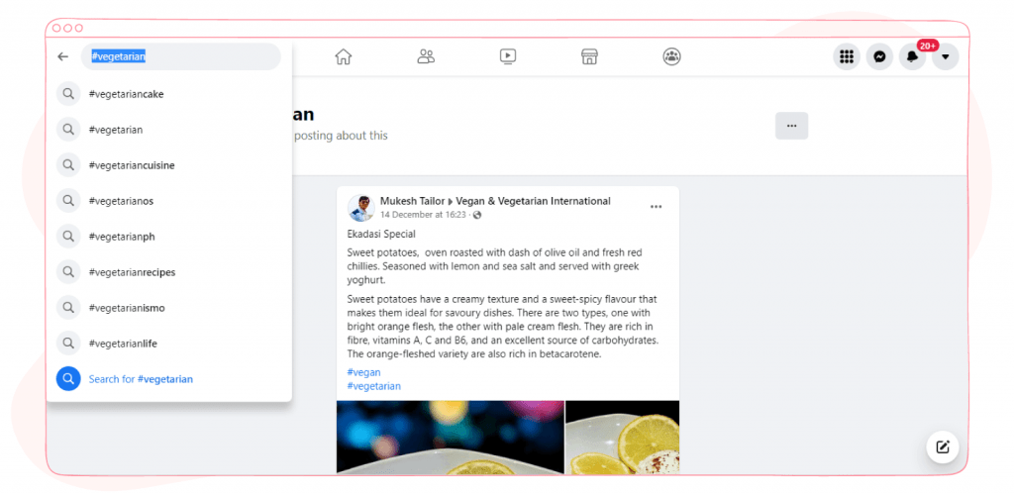Click the new message compose icon
Screen dimensions: 1014x494
click(943, 446)
